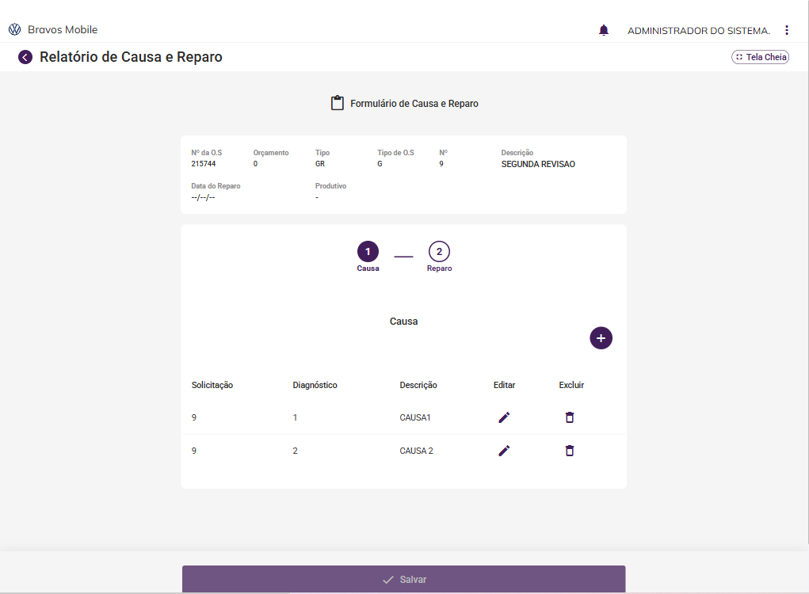The width and height of the screenshot is (809, 594).
Task: Click the back arrow beside Relatório title
Action: [25, 57]
